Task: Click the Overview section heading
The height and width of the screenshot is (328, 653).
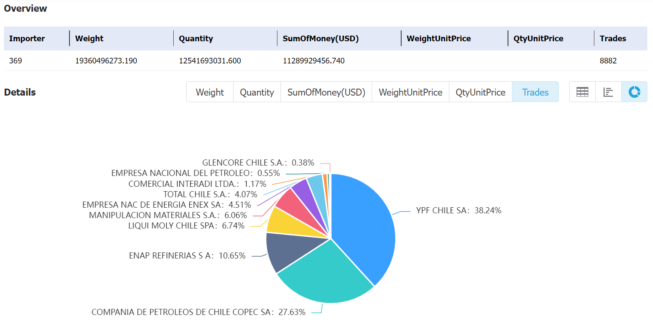Action: pos(26,8)
